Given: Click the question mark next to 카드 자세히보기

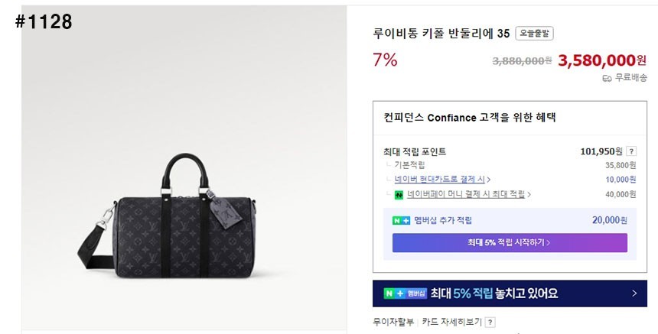Looking at the screenshot, I should click(490, 323).
